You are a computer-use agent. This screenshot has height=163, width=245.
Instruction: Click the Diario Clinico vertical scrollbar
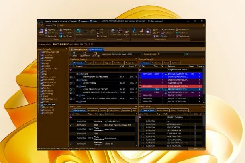coord(137,130)
